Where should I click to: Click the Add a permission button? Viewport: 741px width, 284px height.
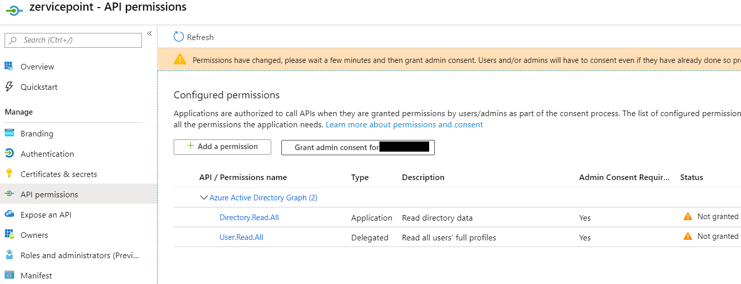(222, 147)
